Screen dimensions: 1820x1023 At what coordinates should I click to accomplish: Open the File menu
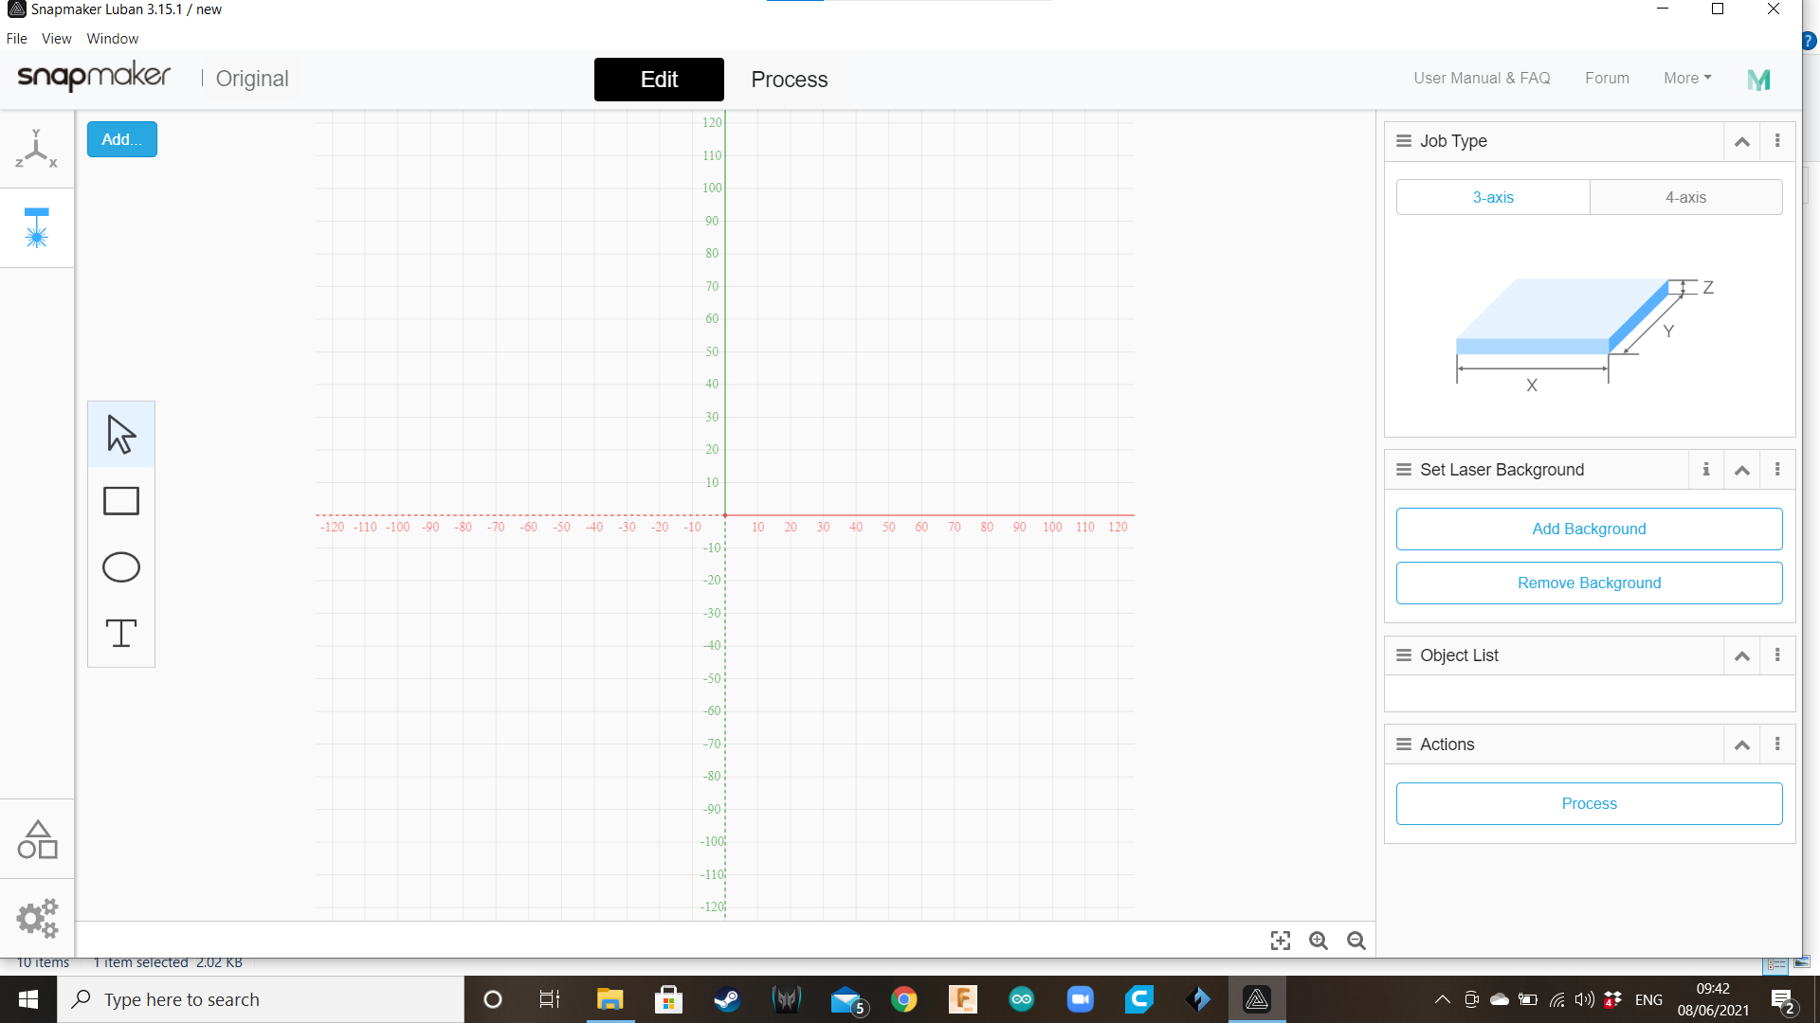coord(17,39)
